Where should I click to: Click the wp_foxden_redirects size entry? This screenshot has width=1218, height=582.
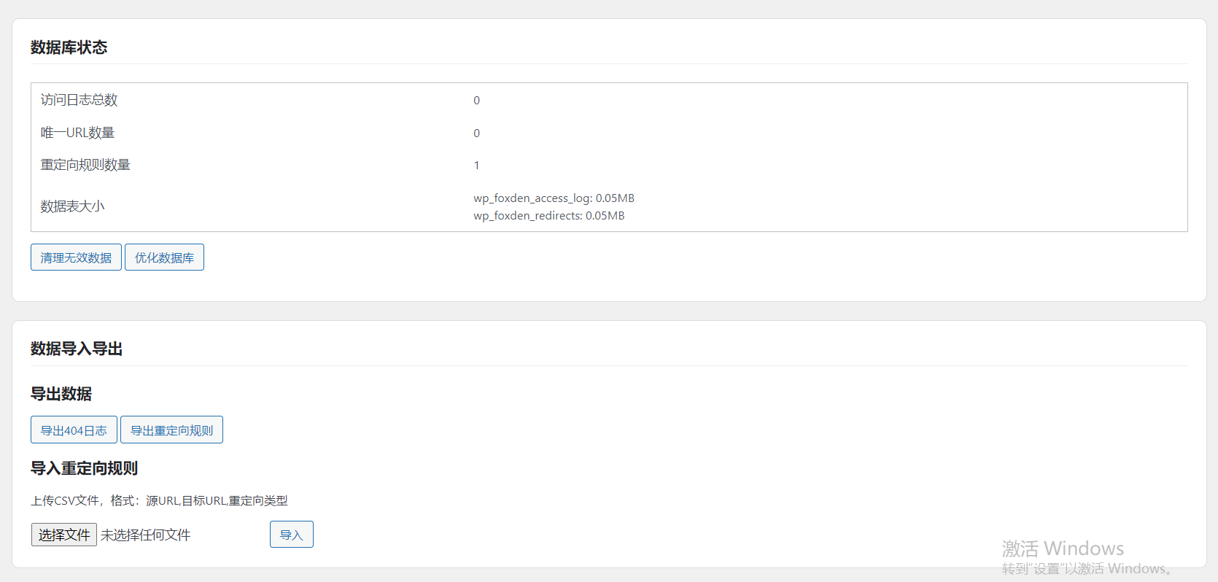[548, 216]
